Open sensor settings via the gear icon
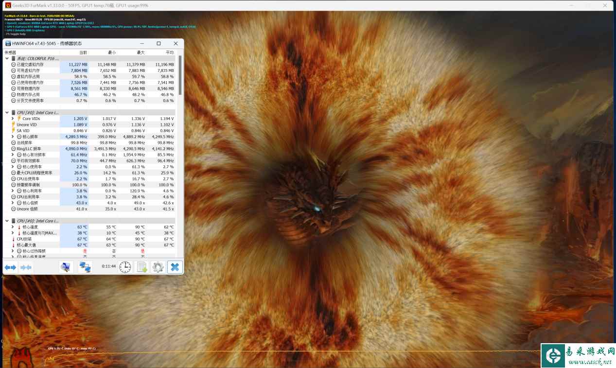 158,266
